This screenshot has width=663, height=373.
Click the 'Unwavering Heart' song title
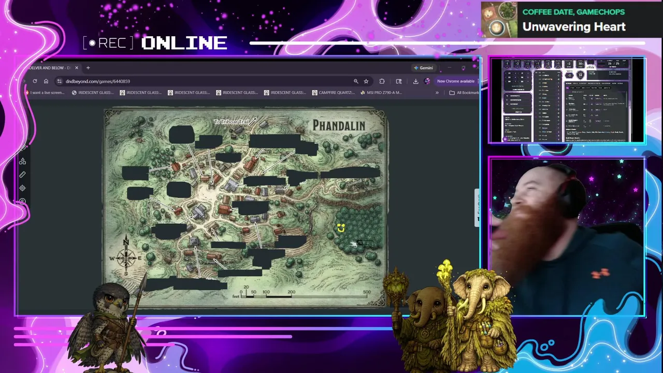tap(574, 27)
